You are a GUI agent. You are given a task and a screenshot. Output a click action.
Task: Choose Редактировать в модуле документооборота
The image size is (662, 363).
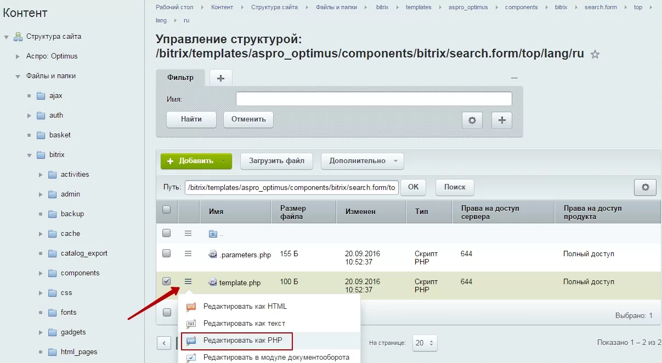(x=276, y=358)
